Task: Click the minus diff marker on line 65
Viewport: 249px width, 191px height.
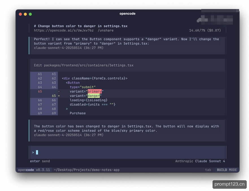Action: click(59, 91)
